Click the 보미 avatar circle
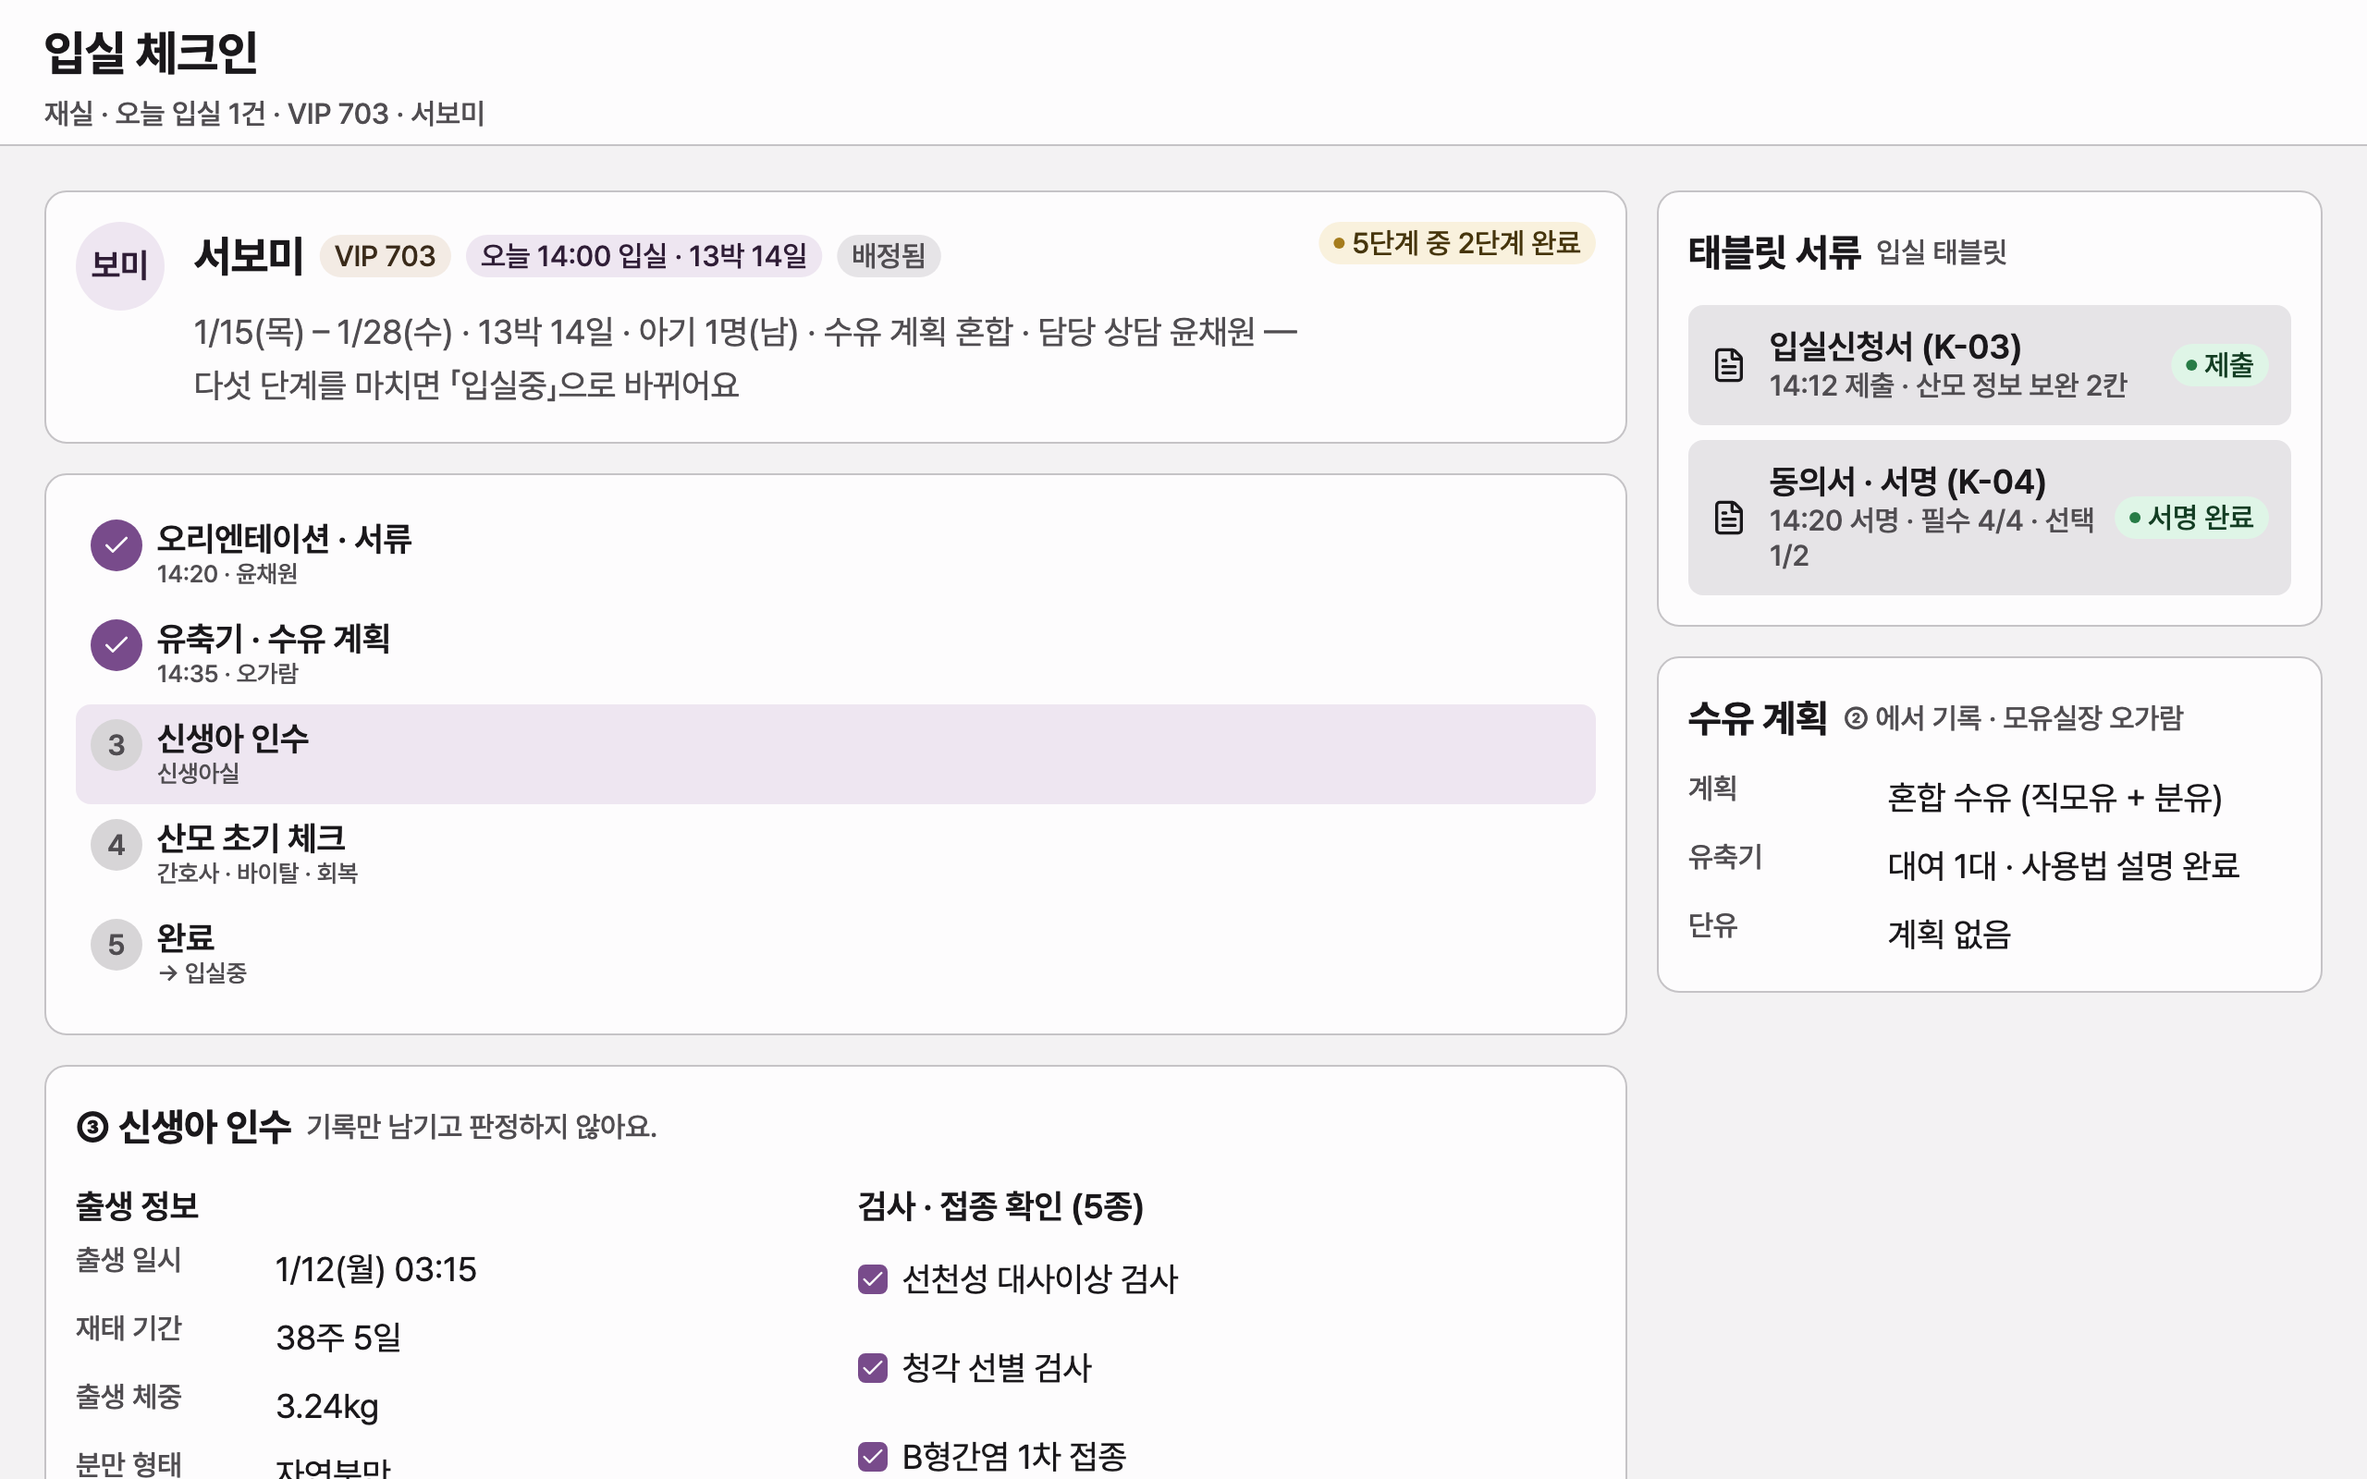The height and width of the screenshot is (1479, 2367). (119, 266)
